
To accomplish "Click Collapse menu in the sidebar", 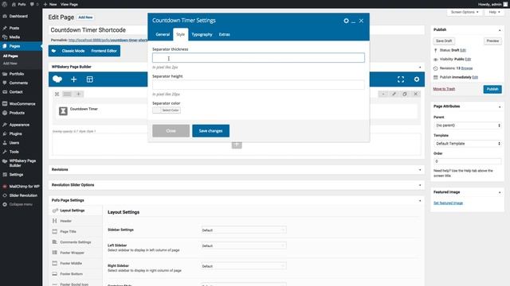I will point(22,204).
